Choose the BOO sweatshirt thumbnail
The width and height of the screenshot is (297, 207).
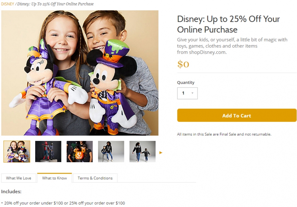pos(142,151)
